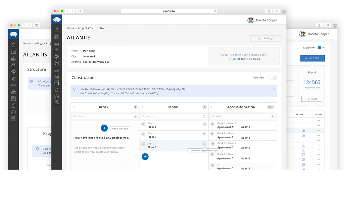Click the 124563 found count in right window
Viewport: 347px width, 200px height.
tap(312, 82)
